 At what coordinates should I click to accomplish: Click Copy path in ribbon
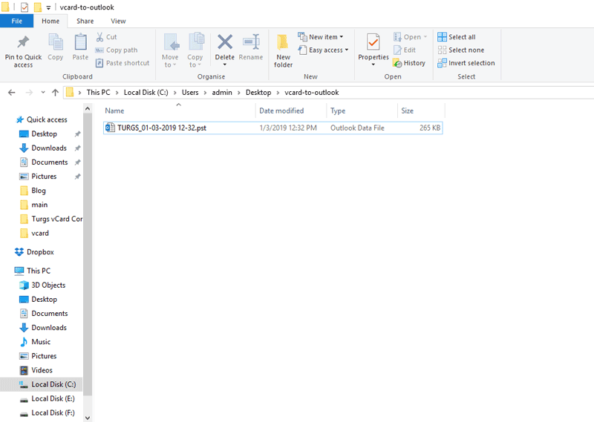pos(117,50)
